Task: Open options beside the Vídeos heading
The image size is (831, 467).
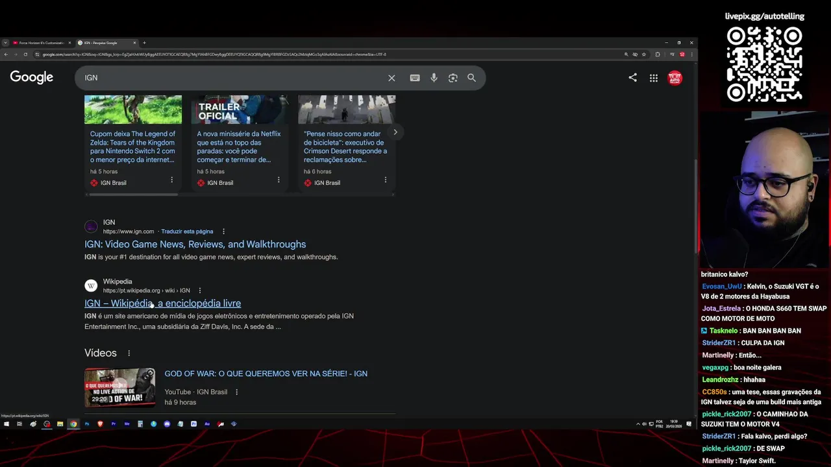Action: click(129, 353)
